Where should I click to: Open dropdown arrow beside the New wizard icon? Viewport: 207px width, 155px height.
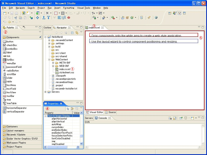coord(8,13)
